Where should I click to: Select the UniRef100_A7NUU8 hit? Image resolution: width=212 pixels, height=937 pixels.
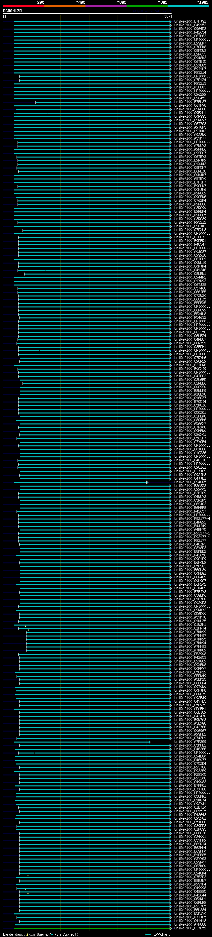(x=190, y=924)
